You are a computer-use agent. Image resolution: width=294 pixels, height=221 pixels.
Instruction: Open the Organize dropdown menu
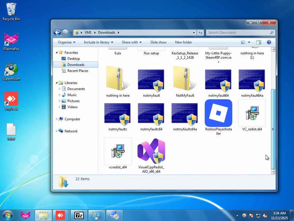(67, 42)
